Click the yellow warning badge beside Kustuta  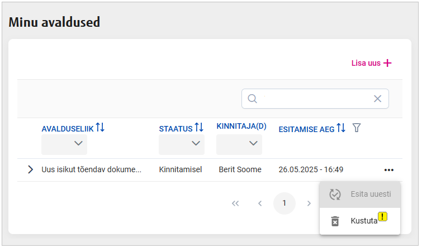pyautogui.click(x=382, y=216)
